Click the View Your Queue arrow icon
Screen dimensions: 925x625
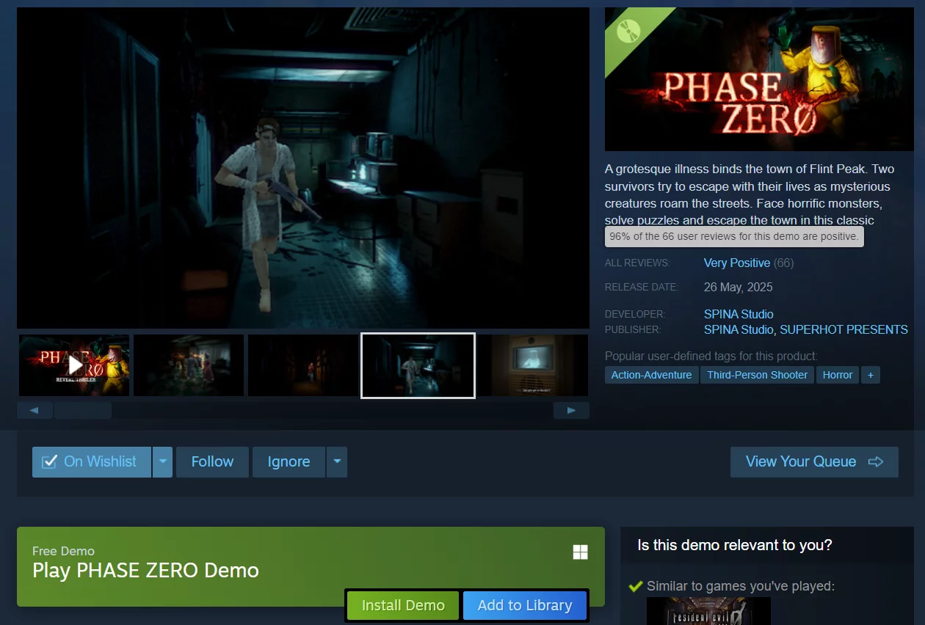click(875, 461)
